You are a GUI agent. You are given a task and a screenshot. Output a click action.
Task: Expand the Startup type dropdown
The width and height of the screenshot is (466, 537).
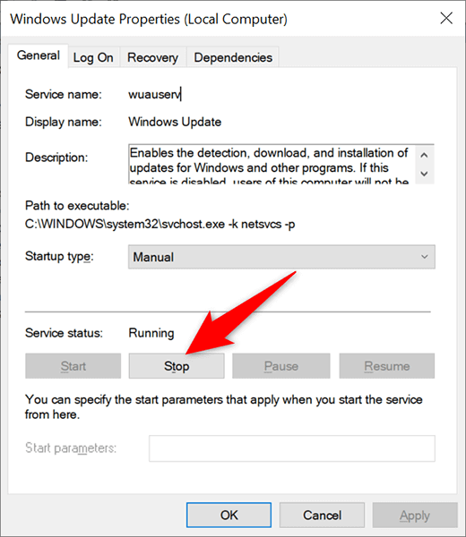coord(281,257)
